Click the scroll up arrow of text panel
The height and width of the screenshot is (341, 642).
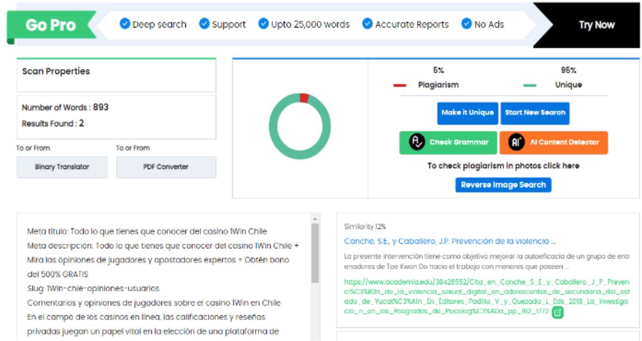pos(315,218)
